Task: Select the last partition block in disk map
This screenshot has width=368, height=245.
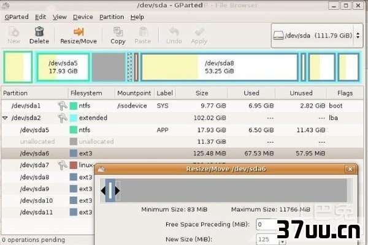Action: point(349,67)
